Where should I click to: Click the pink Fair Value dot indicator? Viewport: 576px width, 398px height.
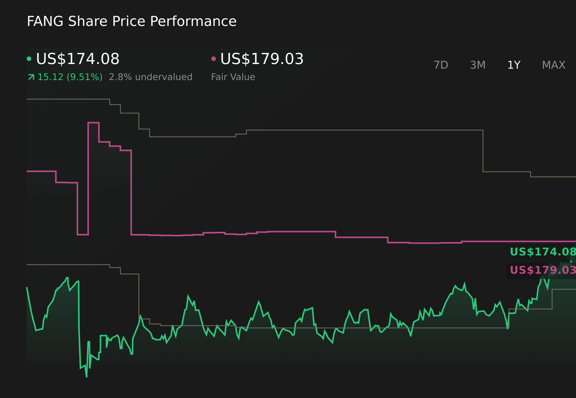coord(214,58)
